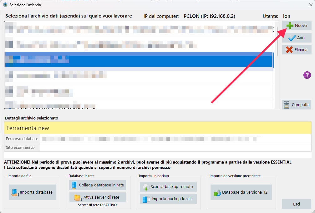Click Database da versione 12
The height and width of the screenshot is (213, 315).
[241, 192]
